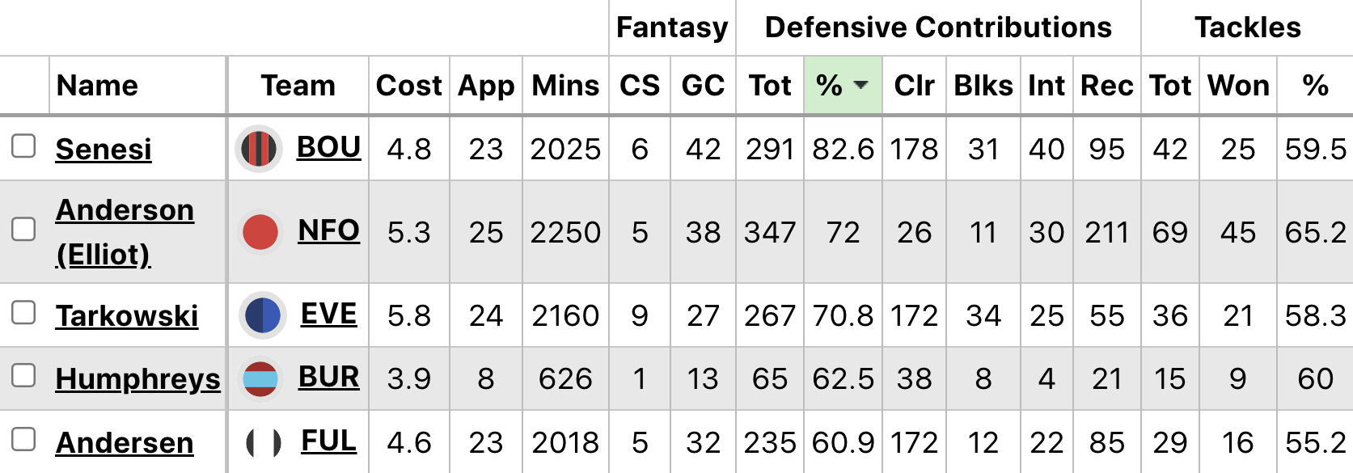Click the Burnley team badge icon
This screenshot has width=1353, height=473.
click(x=260, y=378)
